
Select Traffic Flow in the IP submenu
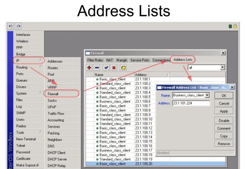63,114
